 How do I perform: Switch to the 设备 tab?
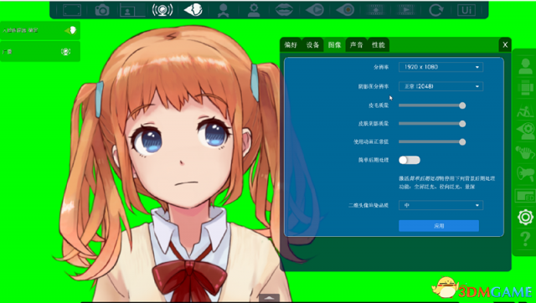[312, 44]
